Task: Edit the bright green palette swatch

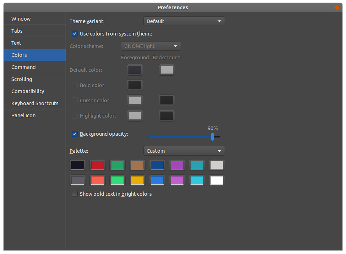Action: point(117,180)
